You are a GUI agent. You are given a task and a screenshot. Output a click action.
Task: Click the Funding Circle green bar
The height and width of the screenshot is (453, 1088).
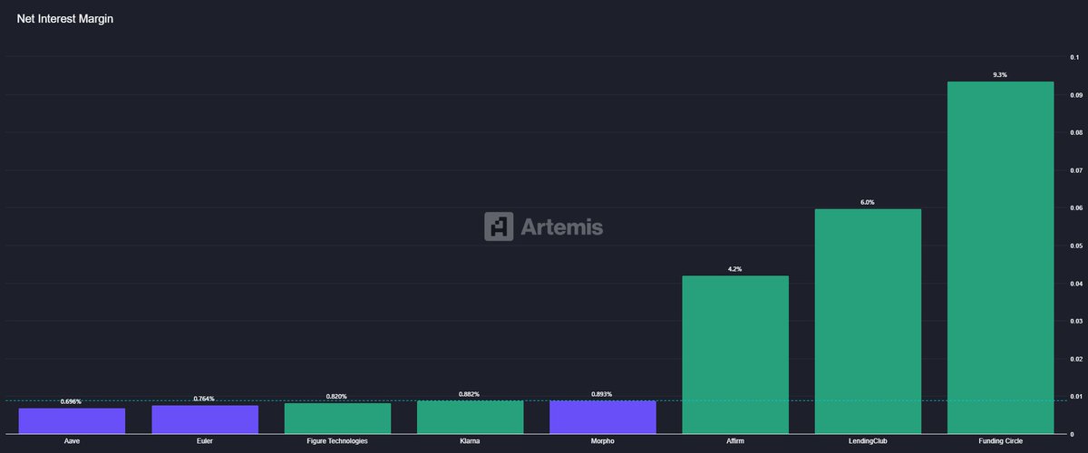1001,258
